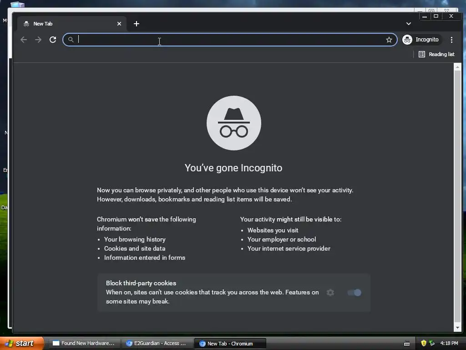Maximize the Chromium window

[436, 16]
